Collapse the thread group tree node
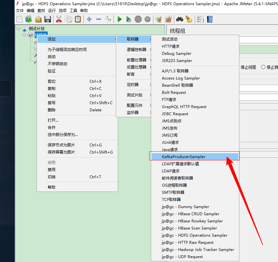 tap(24, 35)
